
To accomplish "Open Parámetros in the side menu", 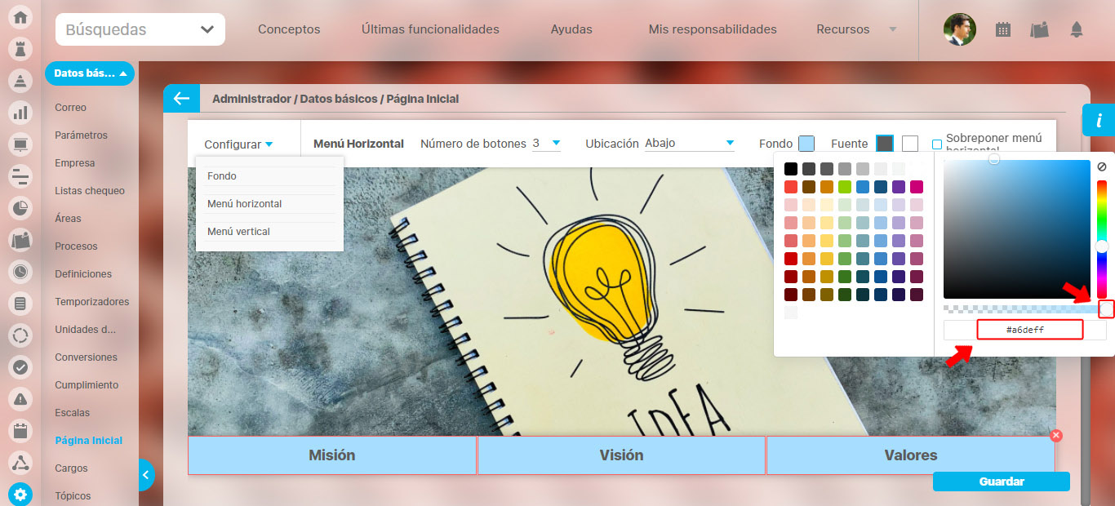I will (x=81, y=135).
